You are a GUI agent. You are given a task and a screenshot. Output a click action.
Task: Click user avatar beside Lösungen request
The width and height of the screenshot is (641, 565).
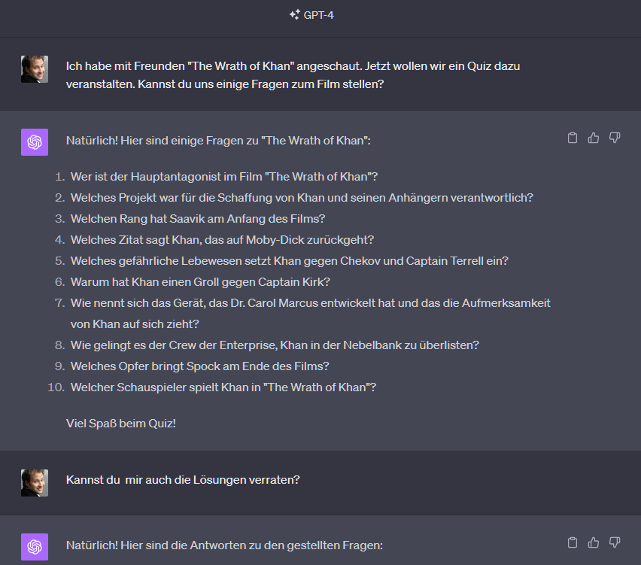35,483
